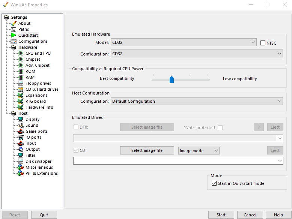Click the compatibility slider thumb
This screenshot has width=292, height=219.
(x=172, y=79)
